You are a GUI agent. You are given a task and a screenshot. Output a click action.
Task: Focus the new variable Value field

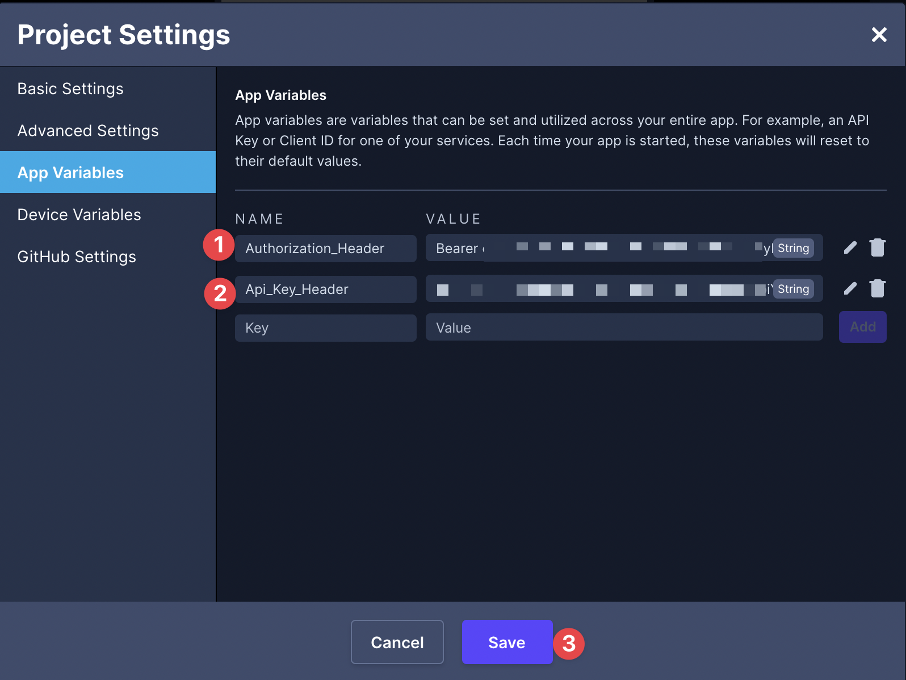pyautogui.click(x=624, y=328)
